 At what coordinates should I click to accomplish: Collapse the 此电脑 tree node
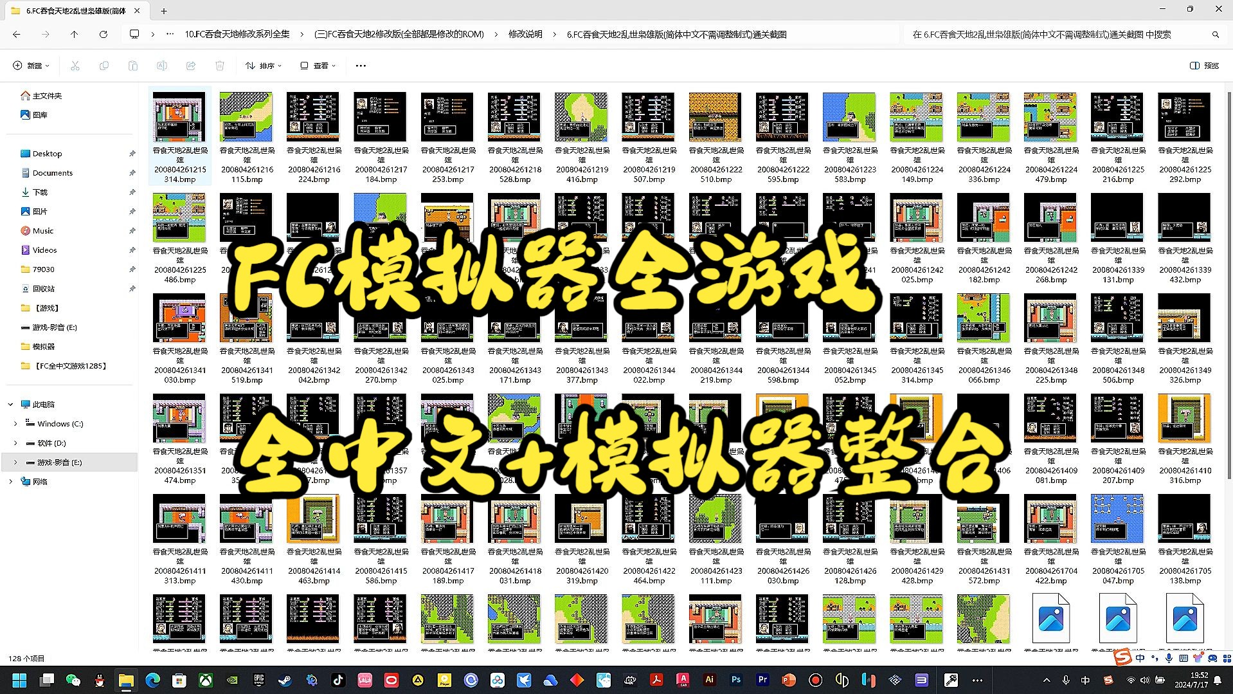click(10, 405)
